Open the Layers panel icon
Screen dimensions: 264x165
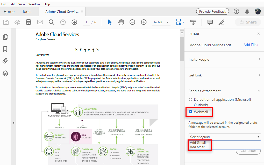[5, 73]
